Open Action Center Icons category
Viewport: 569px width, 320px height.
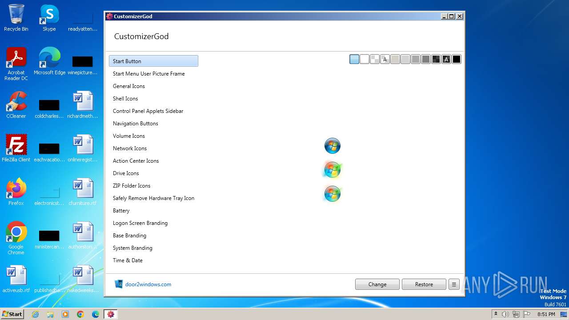point(153,160)
